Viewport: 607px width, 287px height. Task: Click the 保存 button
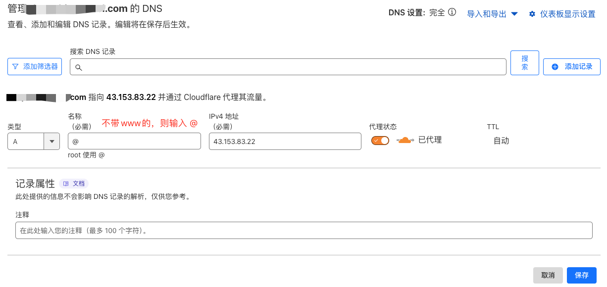tap(582, 275)
